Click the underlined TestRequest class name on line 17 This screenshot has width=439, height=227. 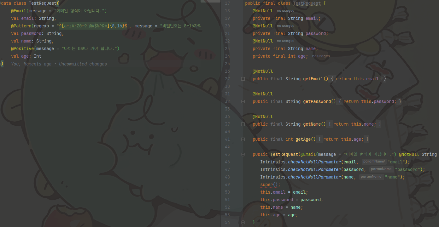pyautogui.click(x=307, y=3)
